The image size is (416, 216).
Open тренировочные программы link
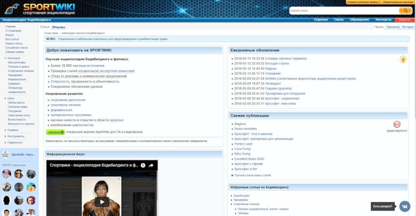coord(71,115)
